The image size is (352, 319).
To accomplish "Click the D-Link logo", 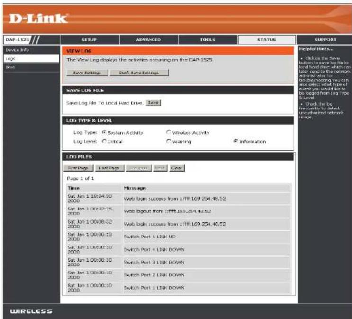I will point(38,18).
